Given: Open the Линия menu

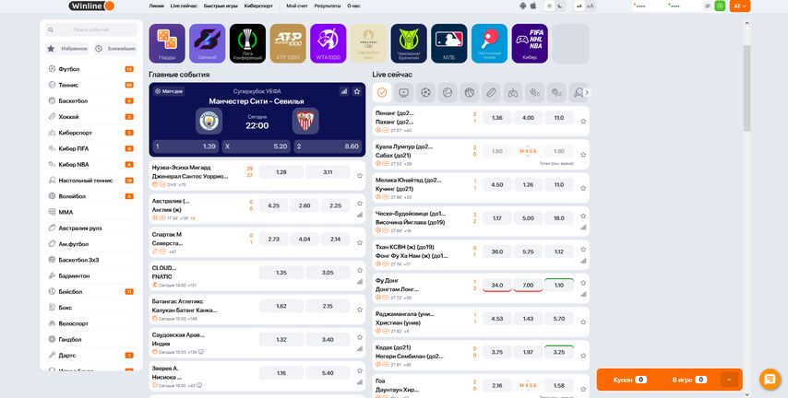Looking at the screenshot, I should [x=156, y=6].
